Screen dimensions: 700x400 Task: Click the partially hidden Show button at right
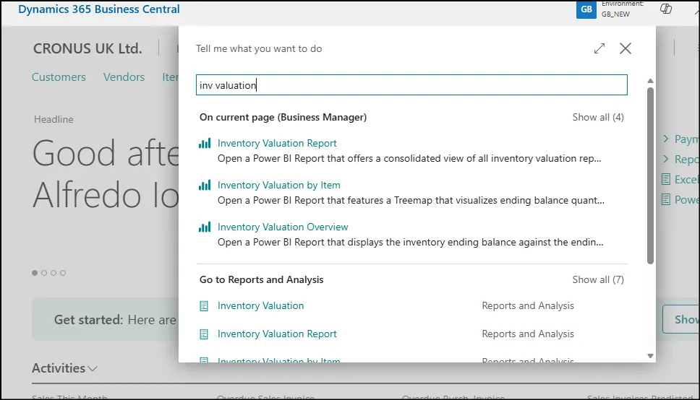click(681, 319)
